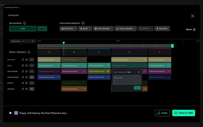Regenerate the EFFECT stem via refresh icon
203x127 pixels.
point(23,83)
